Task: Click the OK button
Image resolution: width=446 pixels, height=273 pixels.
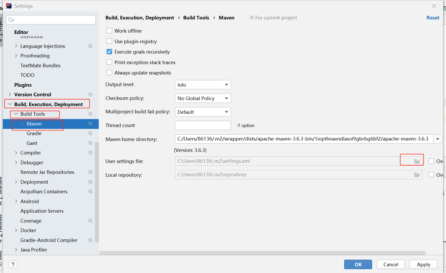Action: [x=358, y=264]
